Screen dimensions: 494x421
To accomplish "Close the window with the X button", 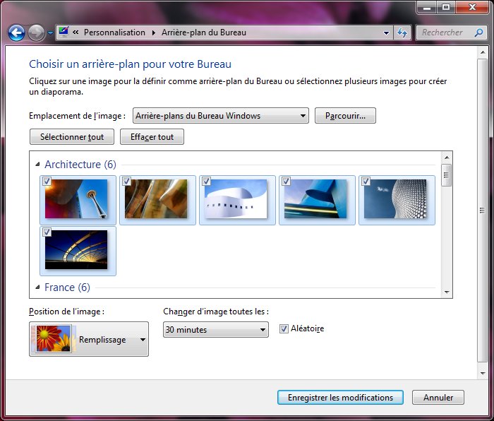I will point(472,7).
